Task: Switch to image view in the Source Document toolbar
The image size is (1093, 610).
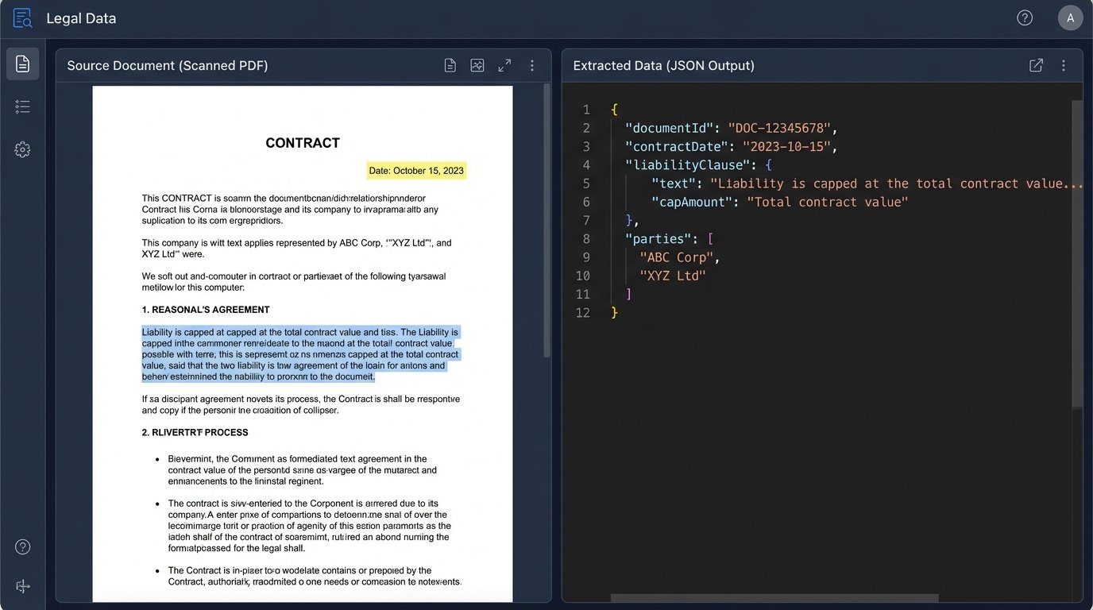Action: [x=477, y=65]
